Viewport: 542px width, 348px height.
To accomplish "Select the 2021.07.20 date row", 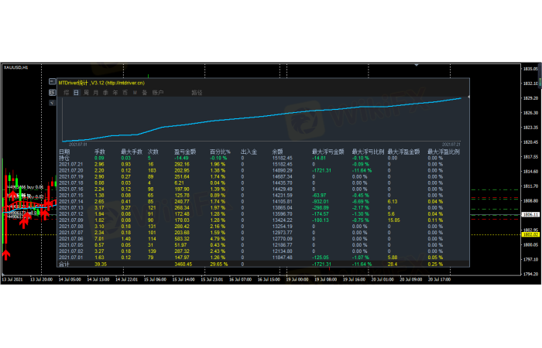I will point(71,171).
